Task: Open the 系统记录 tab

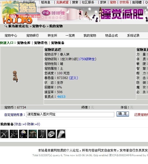Action: coord(133,36)
